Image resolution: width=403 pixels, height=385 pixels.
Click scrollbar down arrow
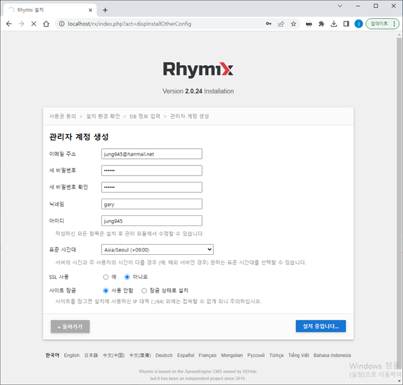(399, 381)
